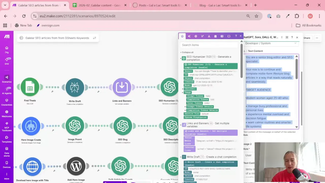Select the Dowload hero image HTTP module
325x183 pixels.
[x=32, y=167]
